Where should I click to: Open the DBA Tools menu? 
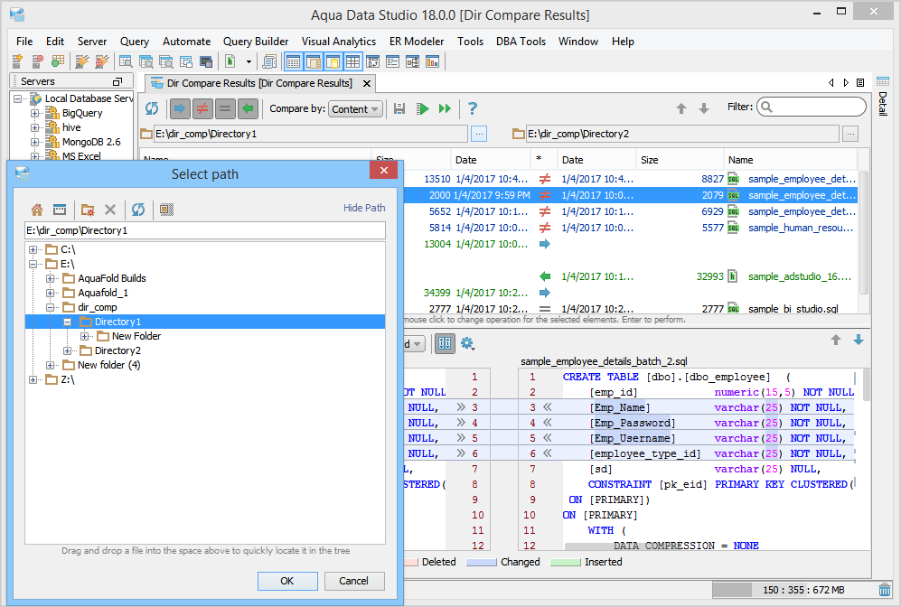click(520, 42)
